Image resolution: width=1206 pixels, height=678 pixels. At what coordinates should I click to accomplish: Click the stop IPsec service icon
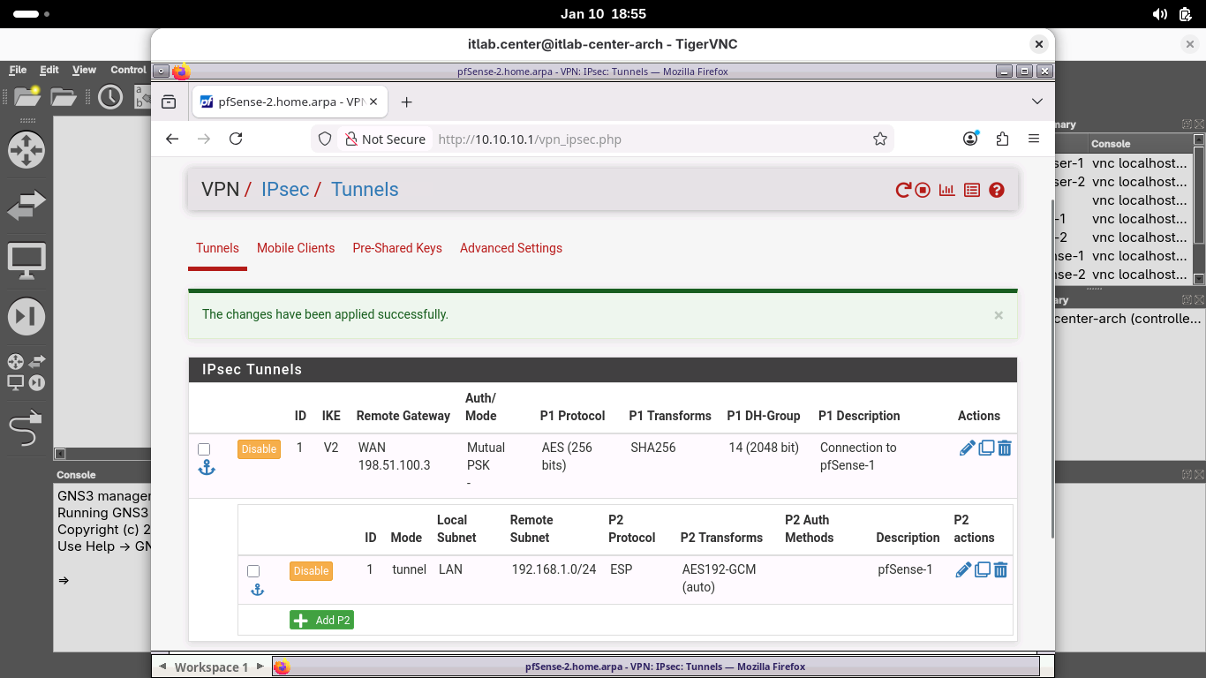pos(923,190)
